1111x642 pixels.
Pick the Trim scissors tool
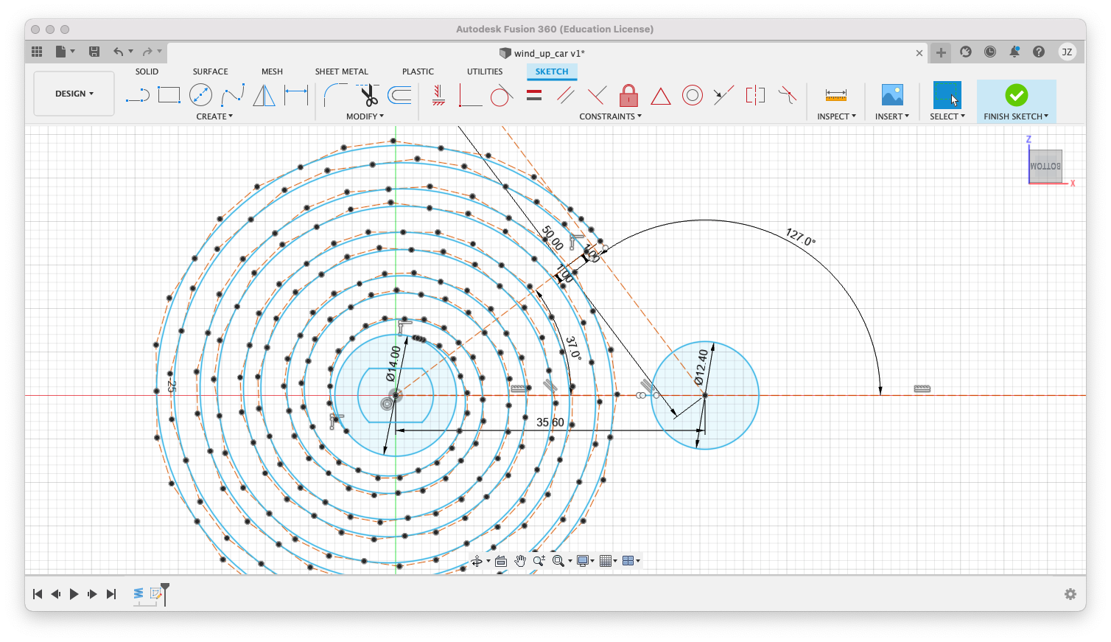coord(368,95)
